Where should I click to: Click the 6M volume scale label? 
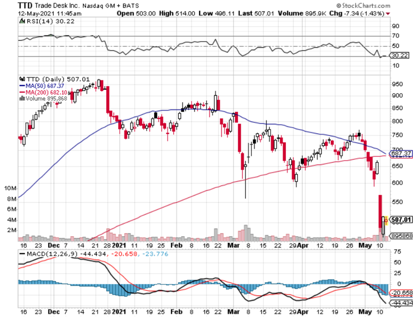point(12,209)
